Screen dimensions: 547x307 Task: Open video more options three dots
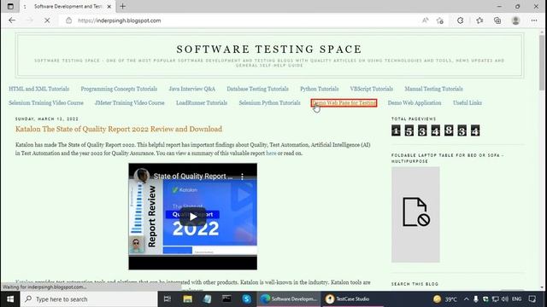click(242, 177)
